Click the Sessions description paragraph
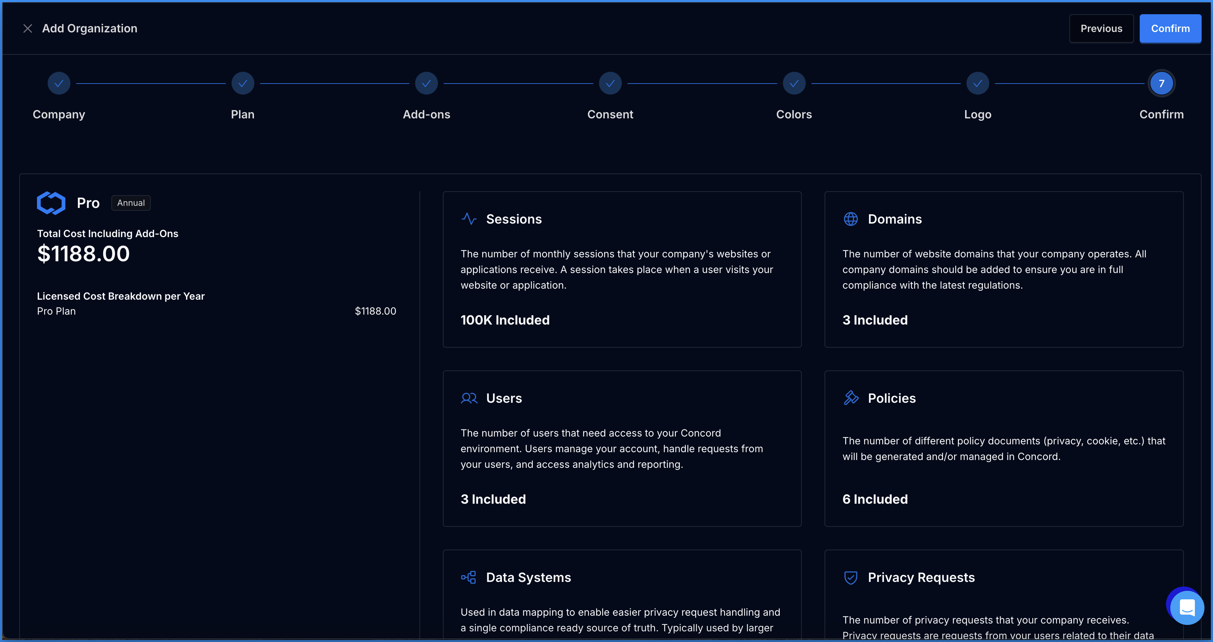This screenshot has width=1213, height=642. point(617,270)
